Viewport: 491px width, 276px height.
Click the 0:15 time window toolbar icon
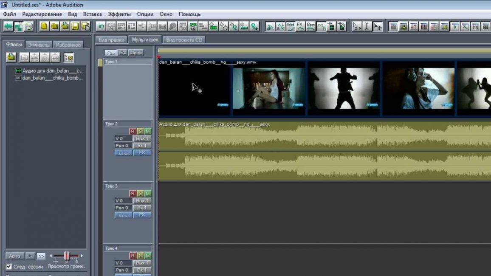(475, 26)
